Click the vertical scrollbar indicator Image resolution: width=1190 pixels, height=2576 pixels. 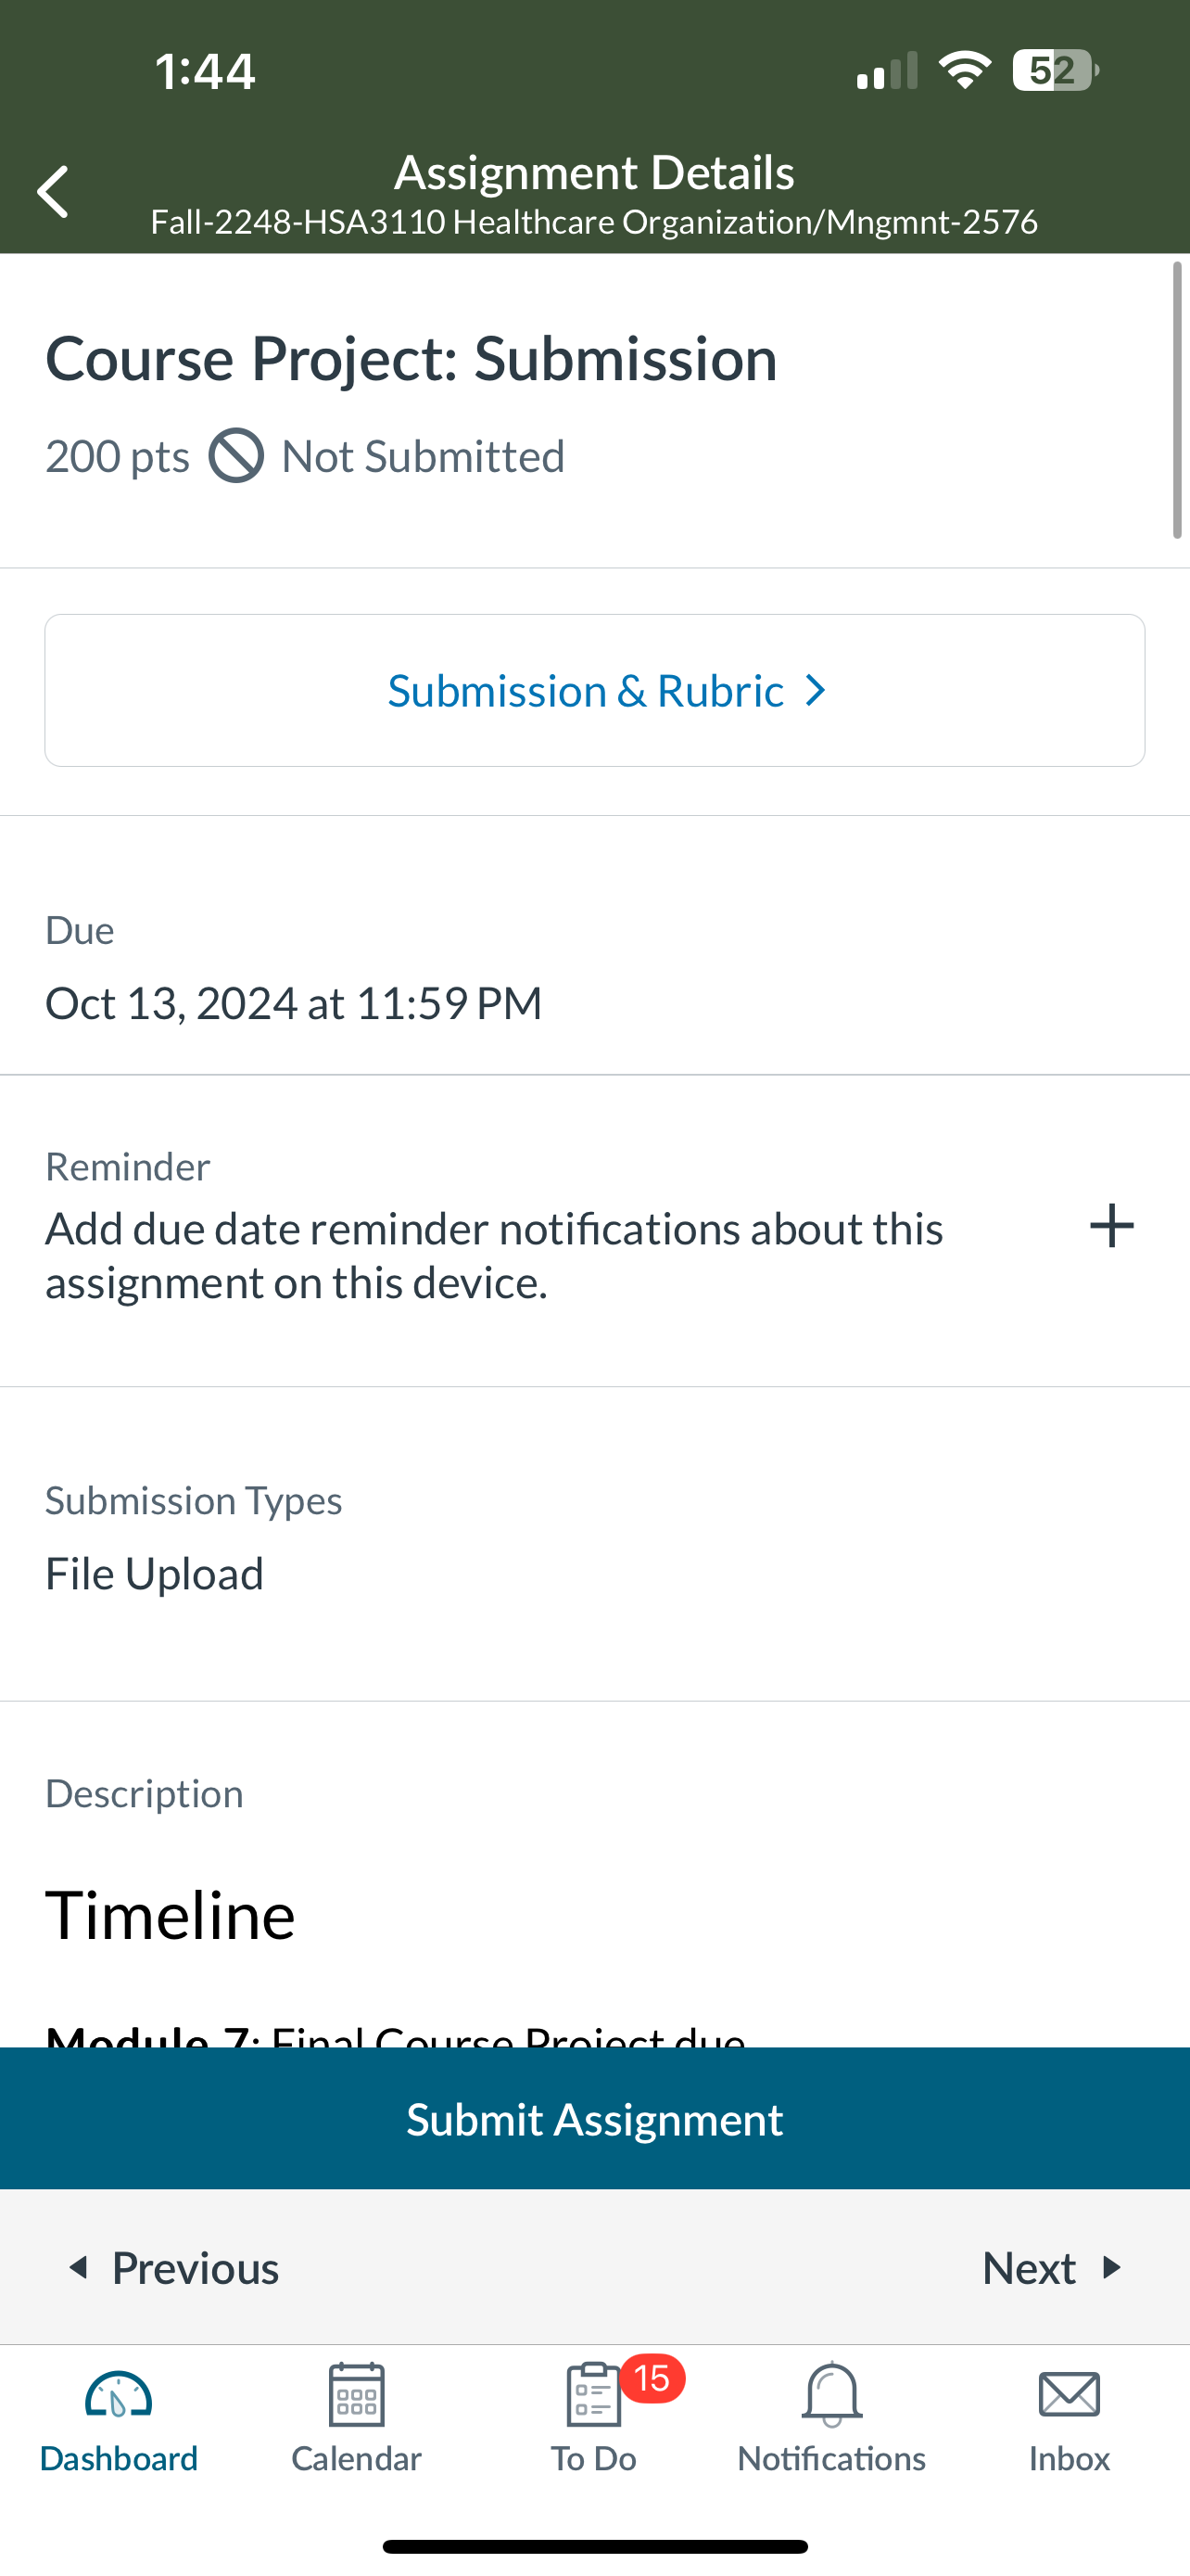(x=1177, y=400)
